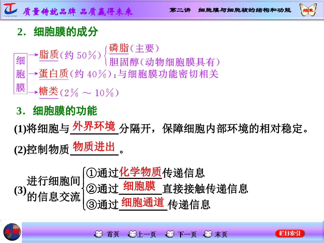The height and width of the screenshot is (243, 324).
Task: Open the 栏目索引 column index button
Action: pos(290,233)
